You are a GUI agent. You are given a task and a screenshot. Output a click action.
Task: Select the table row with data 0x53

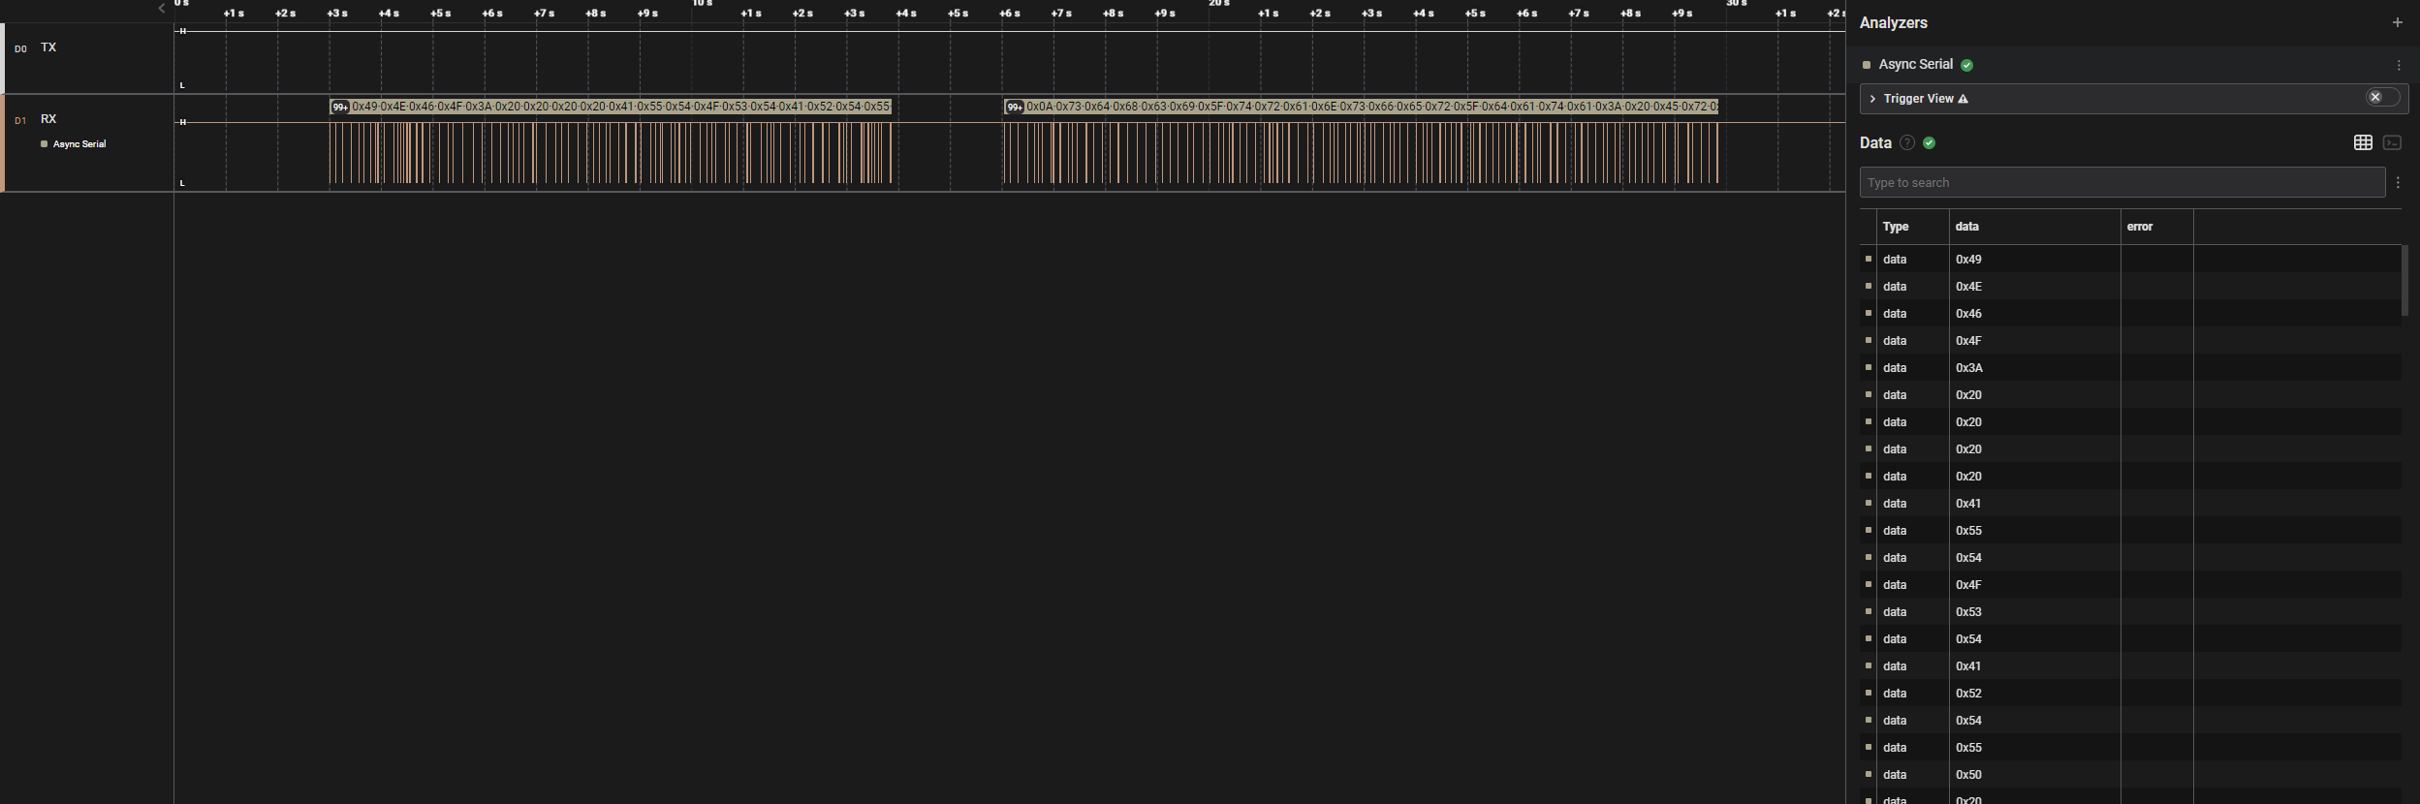click(x=2130, y=611)
